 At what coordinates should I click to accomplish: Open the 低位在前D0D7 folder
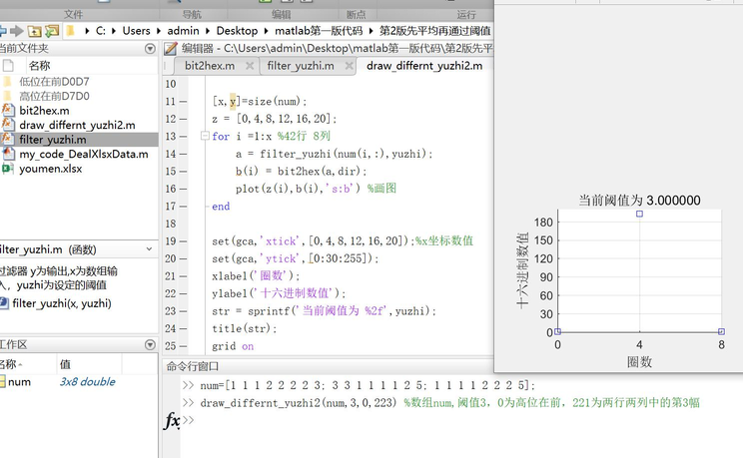click(x=54, y=82)
